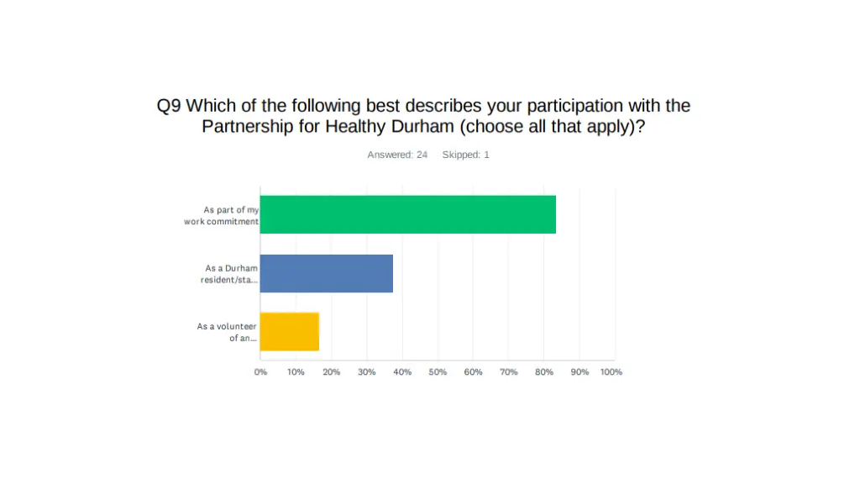Click the blue Durham resident bar
Image resolution: width=860 pixels, height=484 pixels.
click(327, 273)
